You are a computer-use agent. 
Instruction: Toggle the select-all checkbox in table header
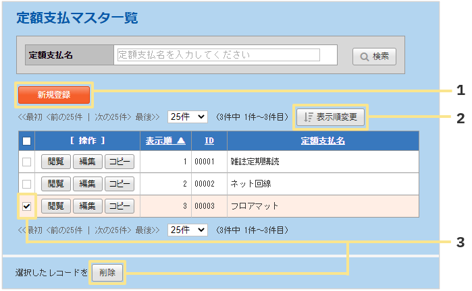(x=26, y=141)
